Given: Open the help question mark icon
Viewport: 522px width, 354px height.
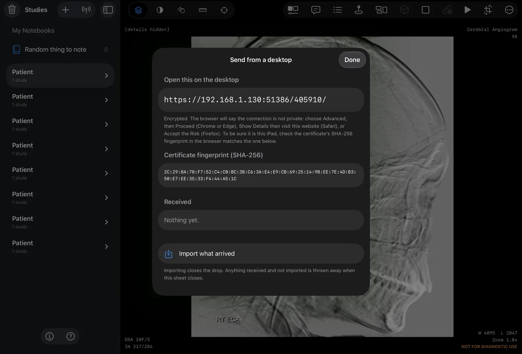Looking at the screenshot, I should coord(70,336).
